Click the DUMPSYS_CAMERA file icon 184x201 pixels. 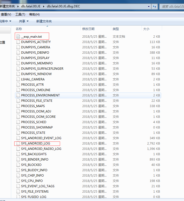pos(18,47)
